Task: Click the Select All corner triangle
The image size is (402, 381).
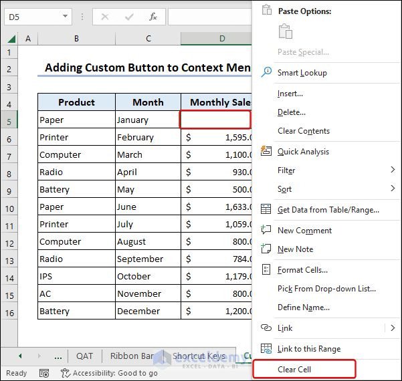Action: (x=11, y=39)
